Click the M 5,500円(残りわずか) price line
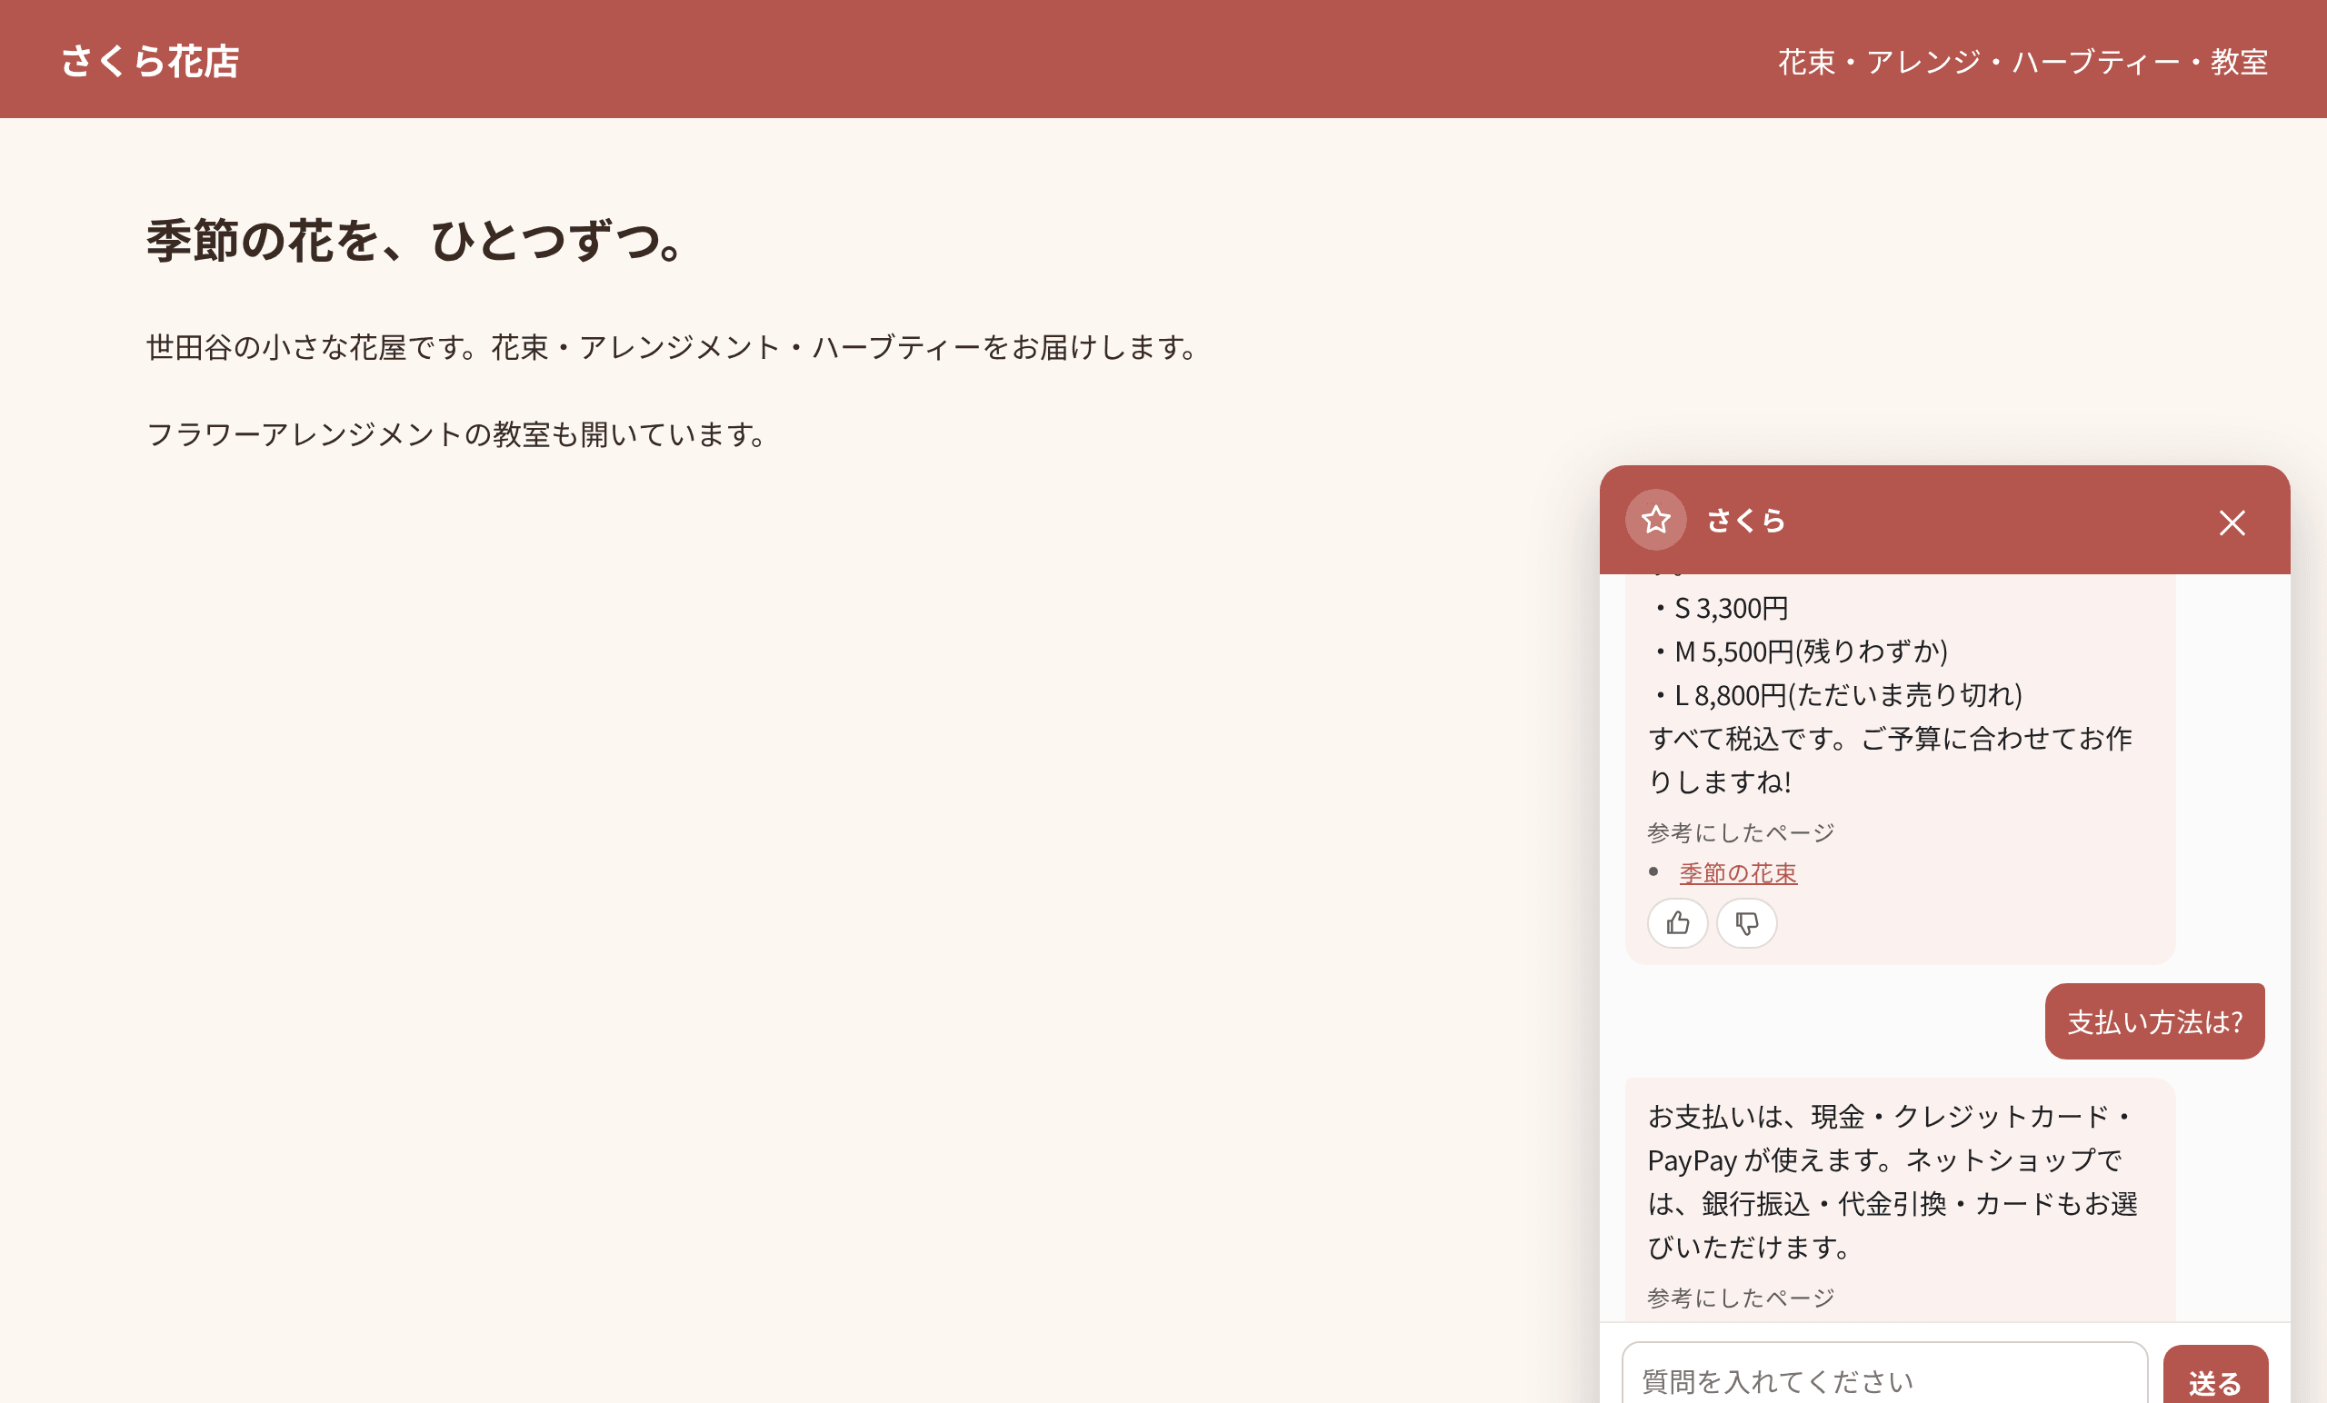 pyautogui.click(x=1798, y=652)
